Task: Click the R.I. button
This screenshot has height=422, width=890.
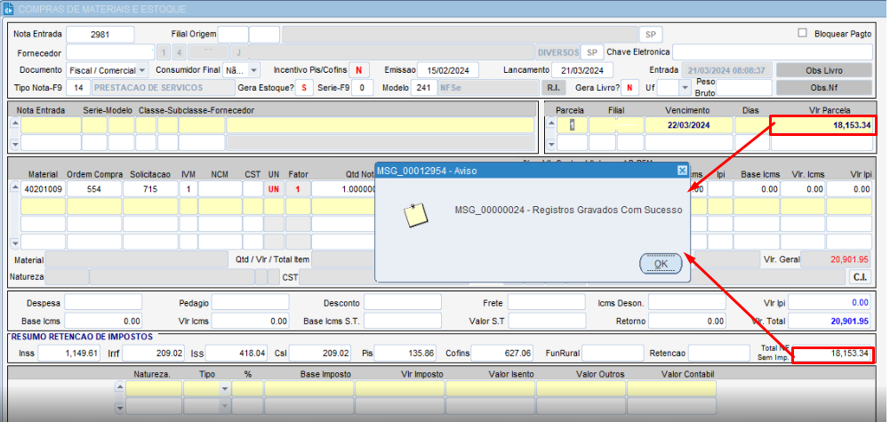Action: (x=553, y=88)
